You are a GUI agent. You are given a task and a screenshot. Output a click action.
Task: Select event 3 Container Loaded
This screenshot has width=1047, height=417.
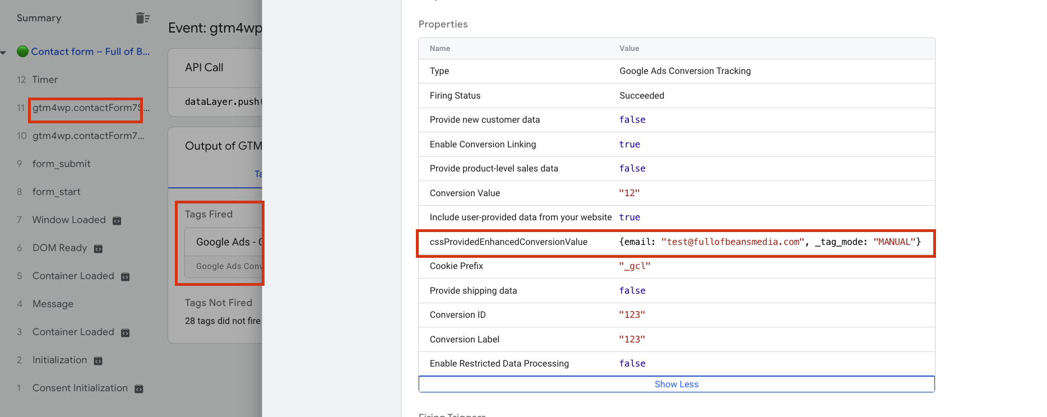point(73,332)
